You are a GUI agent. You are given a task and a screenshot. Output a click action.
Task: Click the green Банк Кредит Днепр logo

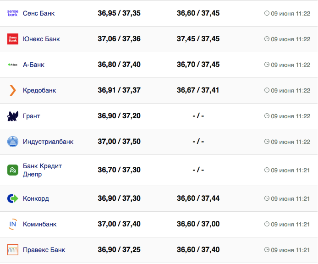pyautogui.click(x=13, y=170)
